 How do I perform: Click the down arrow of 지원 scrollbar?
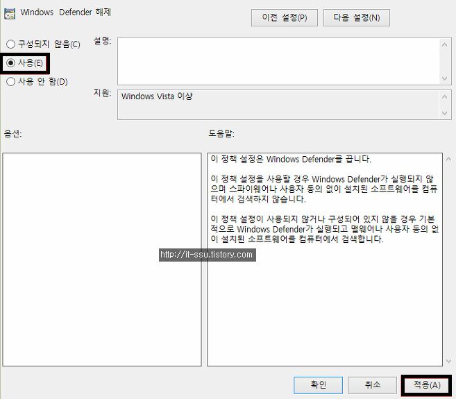[x=444, y=113]
